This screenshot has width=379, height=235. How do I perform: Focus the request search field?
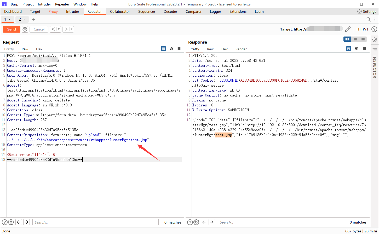click(x=95, y=222)
